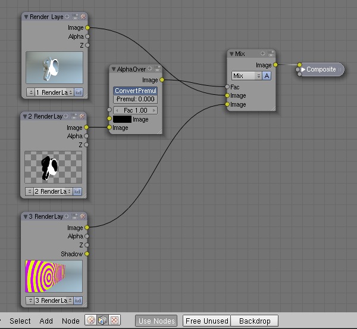This screenshot has width=357, height=329.
Task: Click preview sphere icon in first Render Layer header
Action: point(83,17)
